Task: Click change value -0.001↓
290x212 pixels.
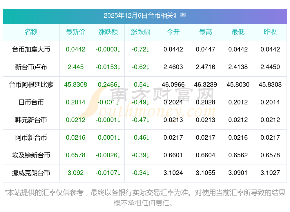Action: point(108,102)
